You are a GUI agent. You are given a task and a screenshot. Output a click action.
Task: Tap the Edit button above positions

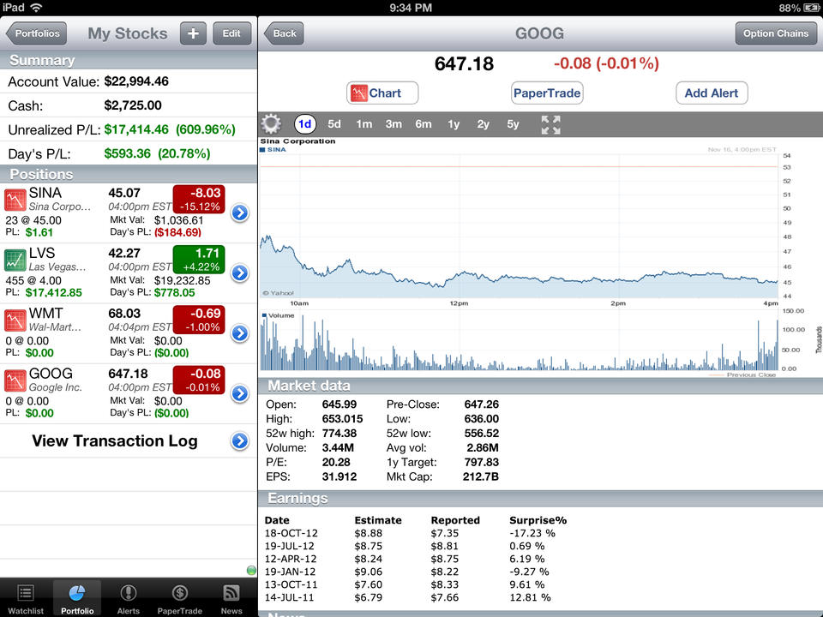click(x=231, y=33)
